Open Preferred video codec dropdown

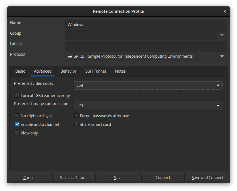[148, 85]
